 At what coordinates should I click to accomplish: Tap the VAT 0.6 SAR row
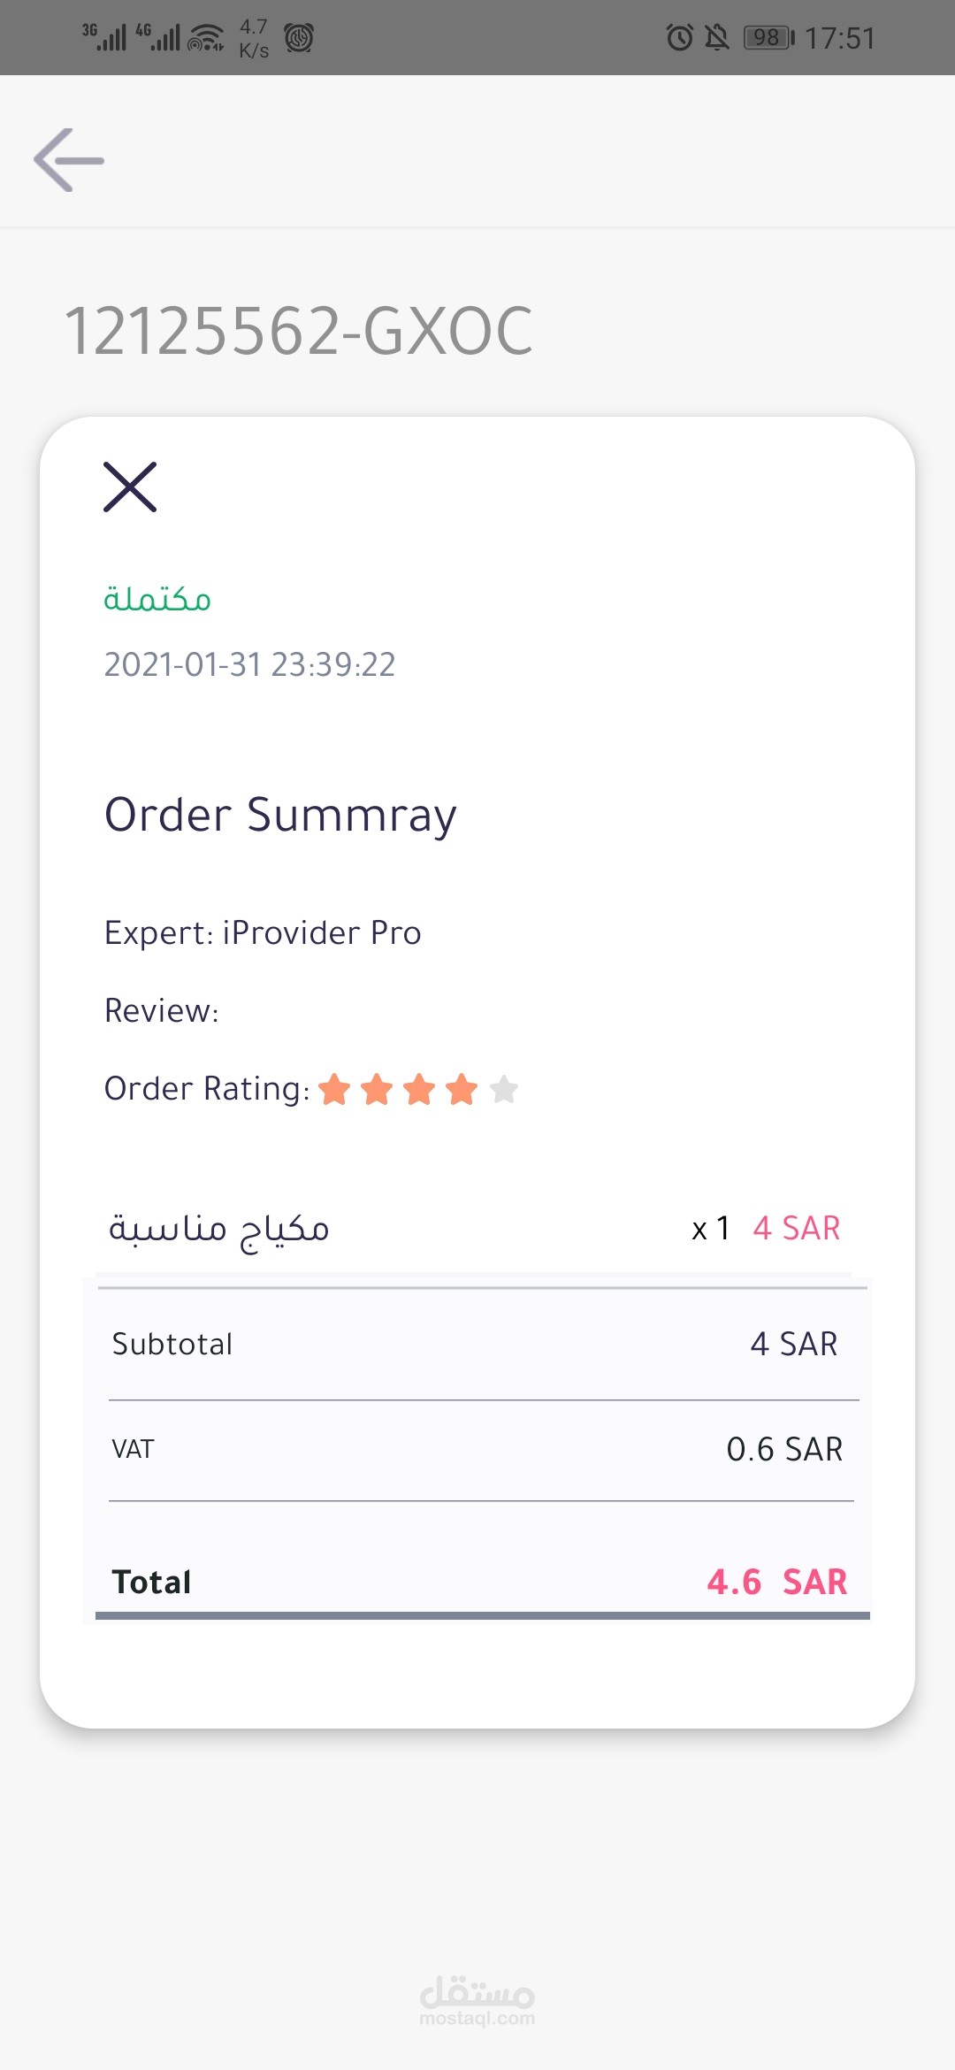[477, 1449]
